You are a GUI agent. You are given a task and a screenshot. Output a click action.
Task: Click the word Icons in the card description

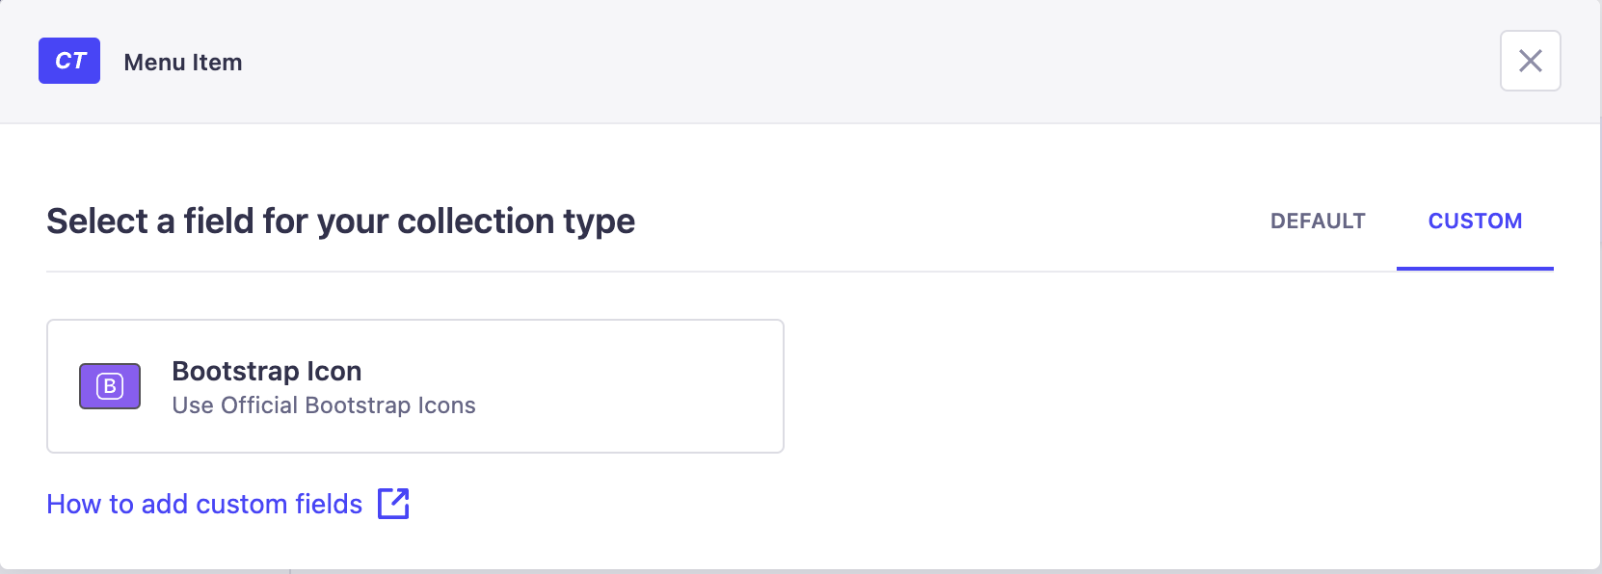point(446,405)
